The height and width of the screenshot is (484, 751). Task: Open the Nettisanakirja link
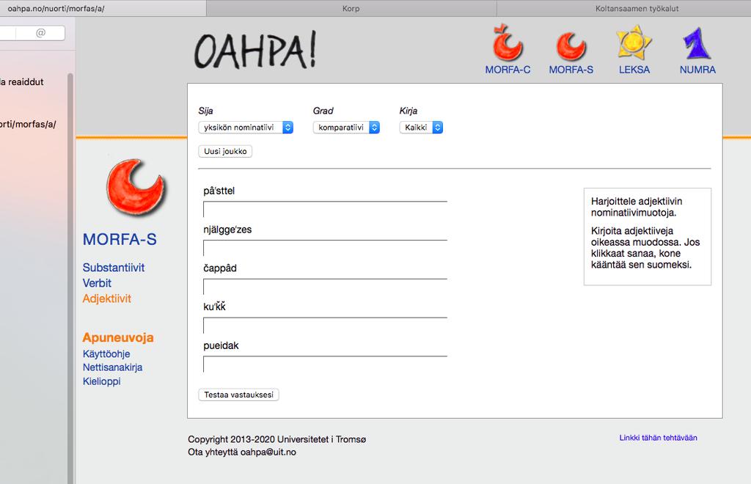112,367
